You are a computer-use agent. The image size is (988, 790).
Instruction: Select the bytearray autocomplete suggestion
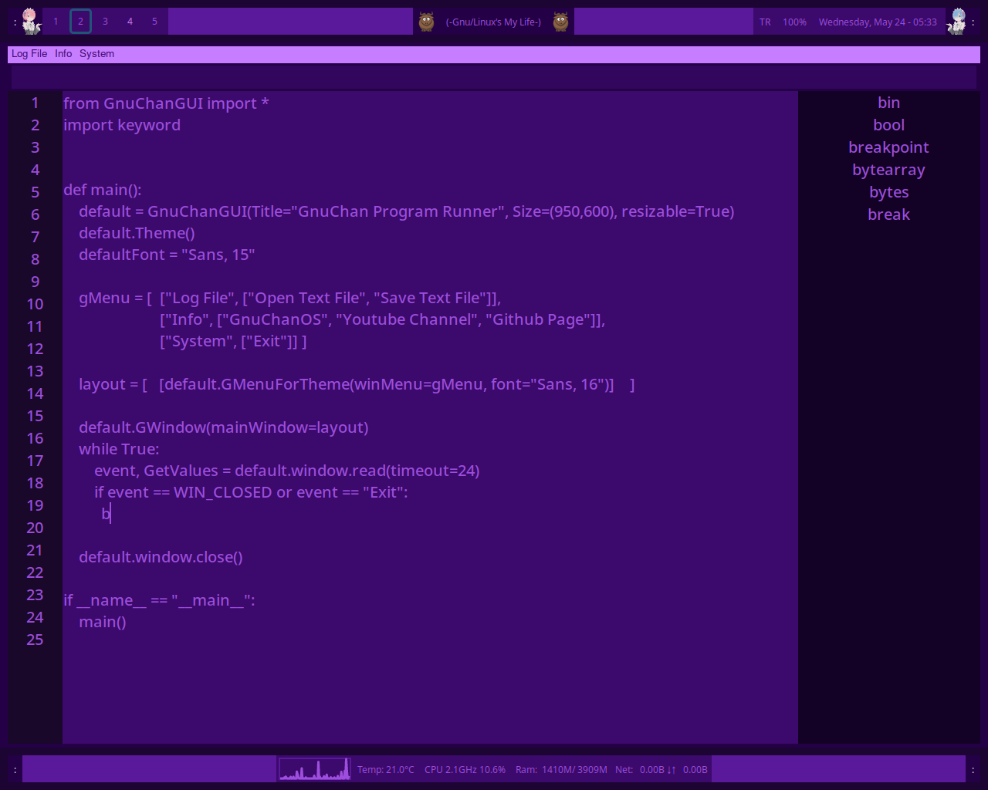pyautogui.click(x=888, y=170)
